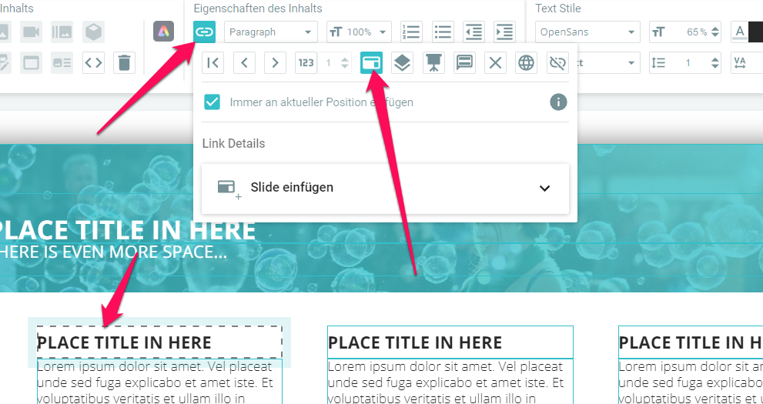Viewport: 763px width, 404px height.
Task: Select the previous slide link icon
Action: [x=244, y=62]
